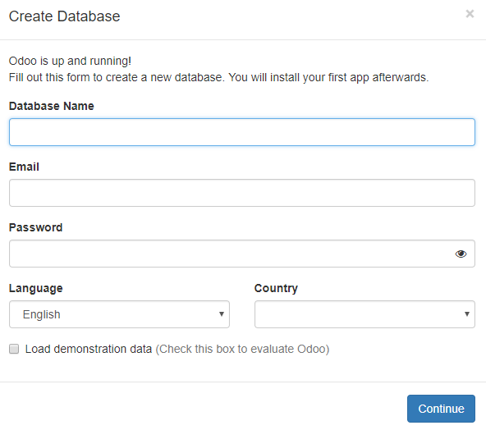The image size is (486, 430).
Task: Show password using the eye icon
Action: (x=461, y=254)
